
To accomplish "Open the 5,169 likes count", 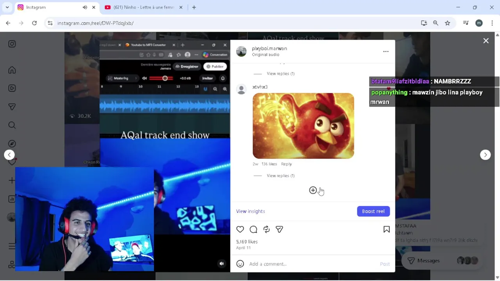I will click(246, 242).
